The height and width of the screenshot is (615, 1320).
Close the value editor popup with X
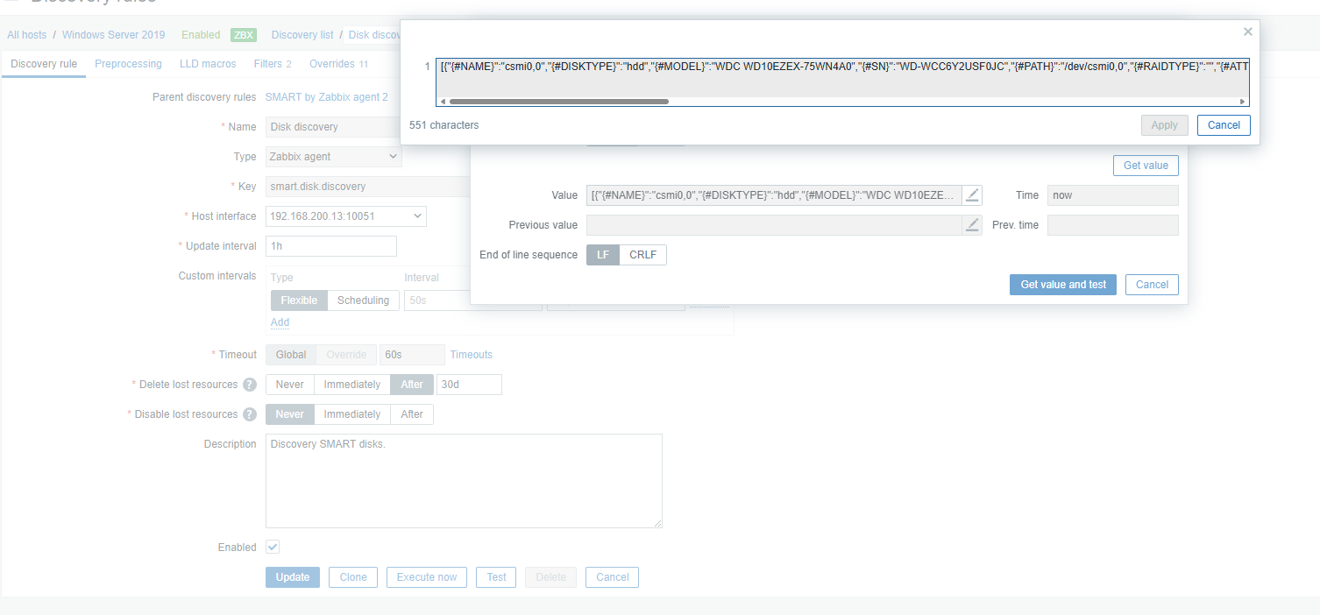[1248, 32]
